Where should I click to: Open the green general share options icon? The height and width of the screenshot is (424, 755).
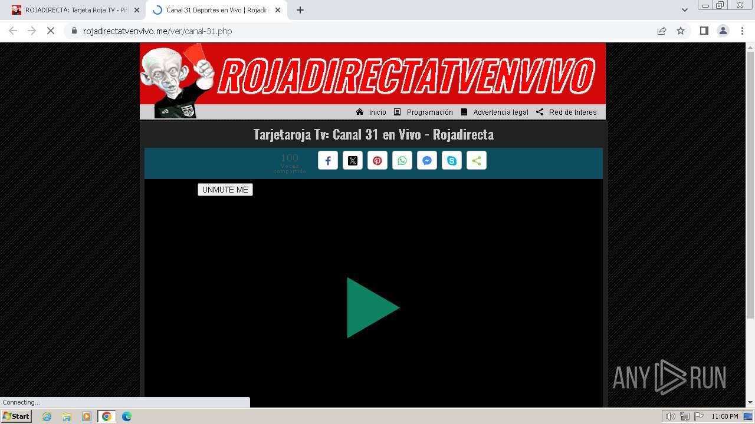[x=477, y=161]
